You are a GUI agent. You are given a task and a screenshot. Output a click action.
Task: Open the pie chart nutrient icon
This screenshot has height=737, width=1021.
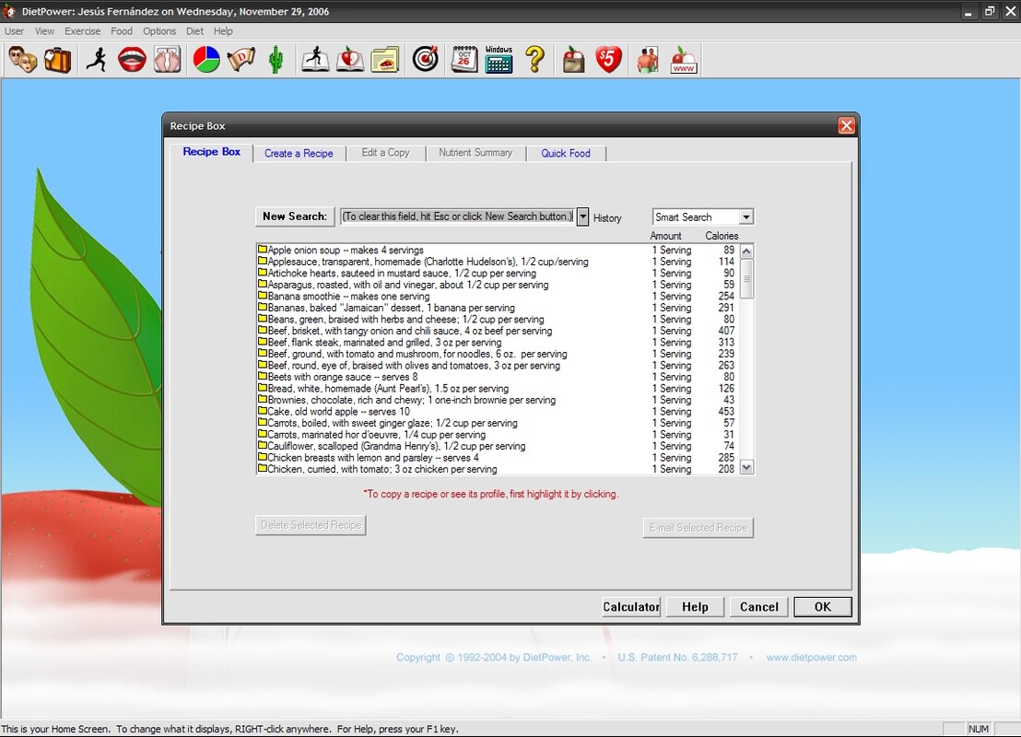(x=206, y=60)
